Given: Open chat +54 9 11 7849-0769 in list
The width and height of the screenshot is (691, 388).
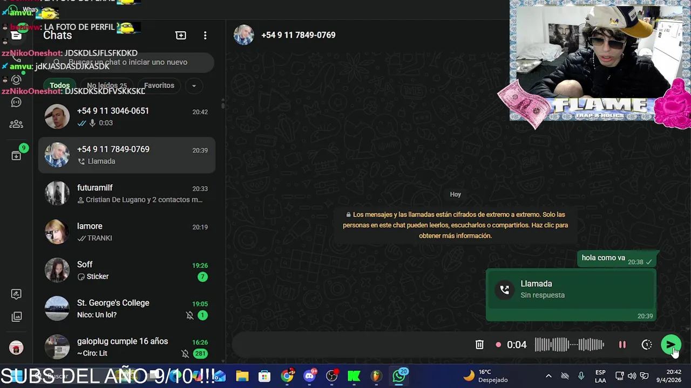Looking at the screenshot, I should point(127,155).
